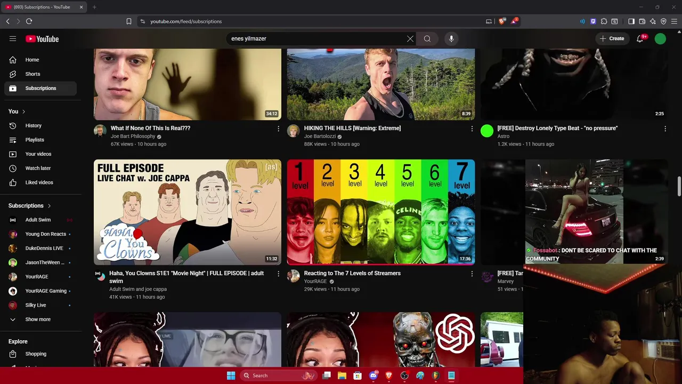Click Adult Swim and joe cappa channel name
Image resolution: width=682 pixels, height=384 pixels.
138,289
